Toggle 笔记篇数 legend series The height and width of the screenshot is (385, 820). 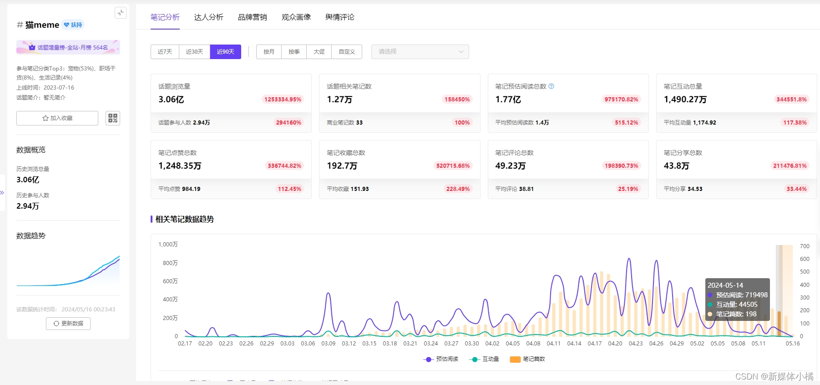pos(527,359)
